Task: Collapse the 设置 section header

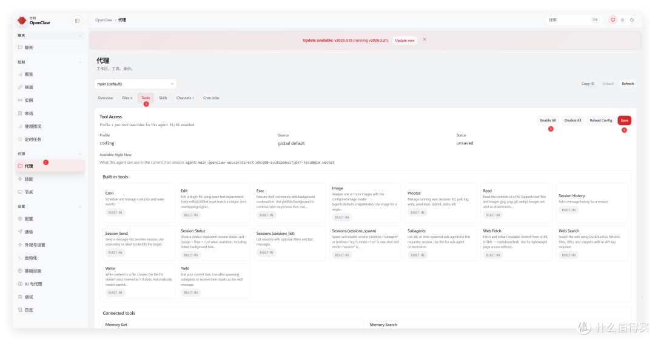Action: (50, 207)
